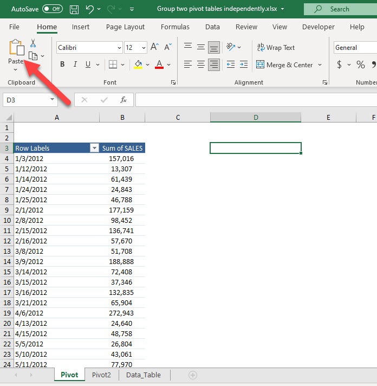Image resolution: width=377 pixels, height=386 pixels.
Task: Open Calibri font name dropdown
Action: coord(119,48)
